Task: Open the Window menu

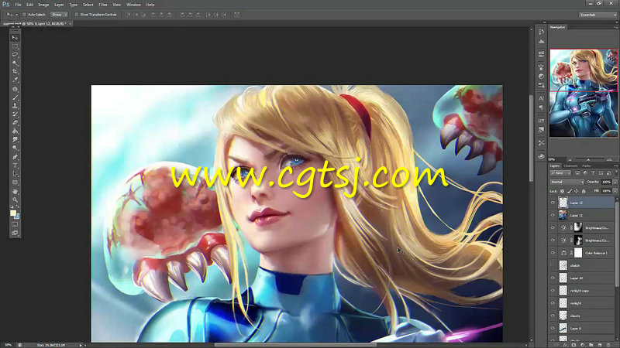Action: pos(133,5)
